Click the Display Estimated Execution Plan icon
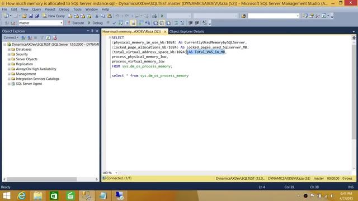The width and height of the screenshot is (358, 201). pos(121,23)
